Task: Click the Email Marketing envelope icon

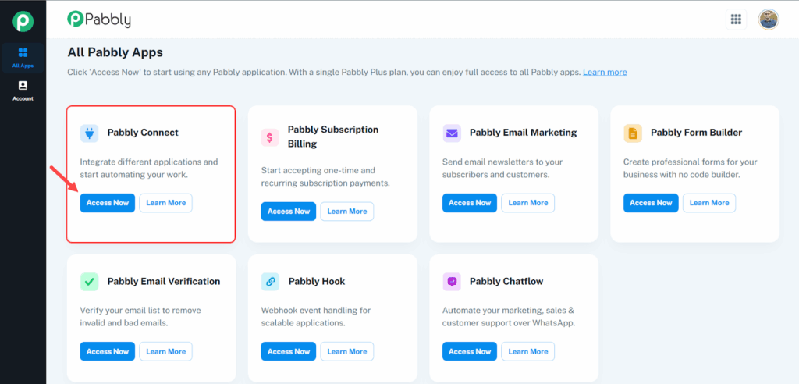Action: 452,133
